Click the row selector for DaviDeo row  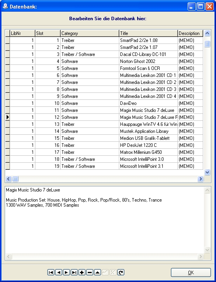point(7,103)
